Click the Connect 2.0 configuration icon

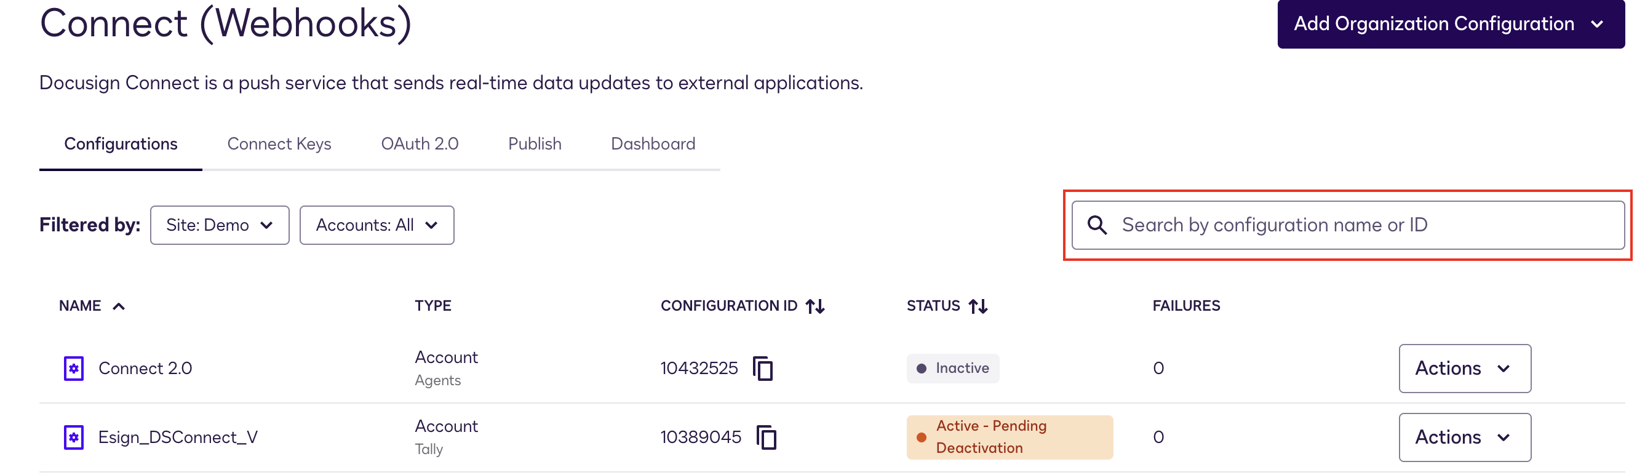pyautogui.click(x=74, y=369)
